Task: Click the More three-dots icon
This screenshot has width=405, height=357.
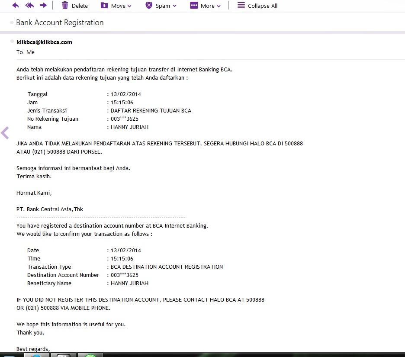Action: coord(194,5)
